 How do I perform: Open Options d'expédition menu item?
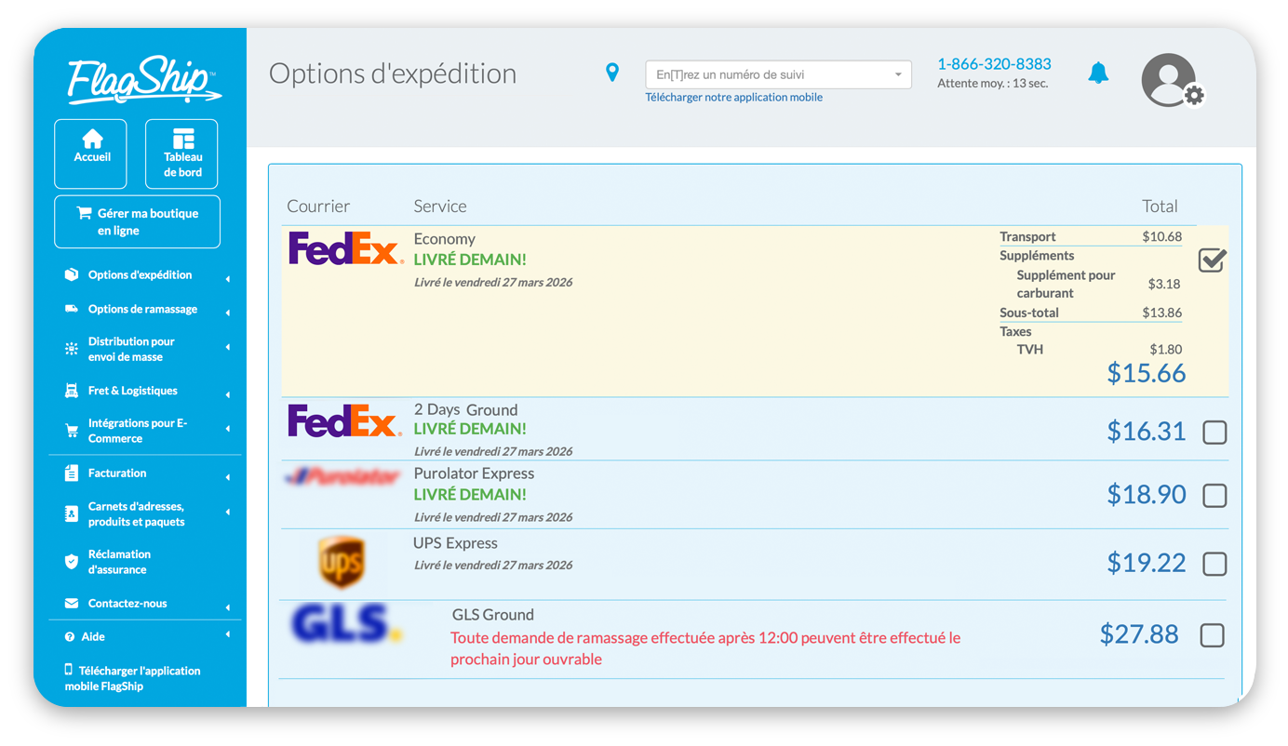pyautogui.click(x=140, y=274)
